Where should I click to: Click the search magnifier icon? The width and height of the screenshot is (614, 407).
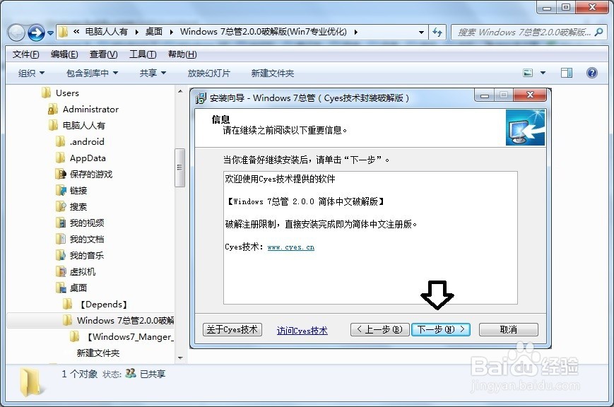599,32
